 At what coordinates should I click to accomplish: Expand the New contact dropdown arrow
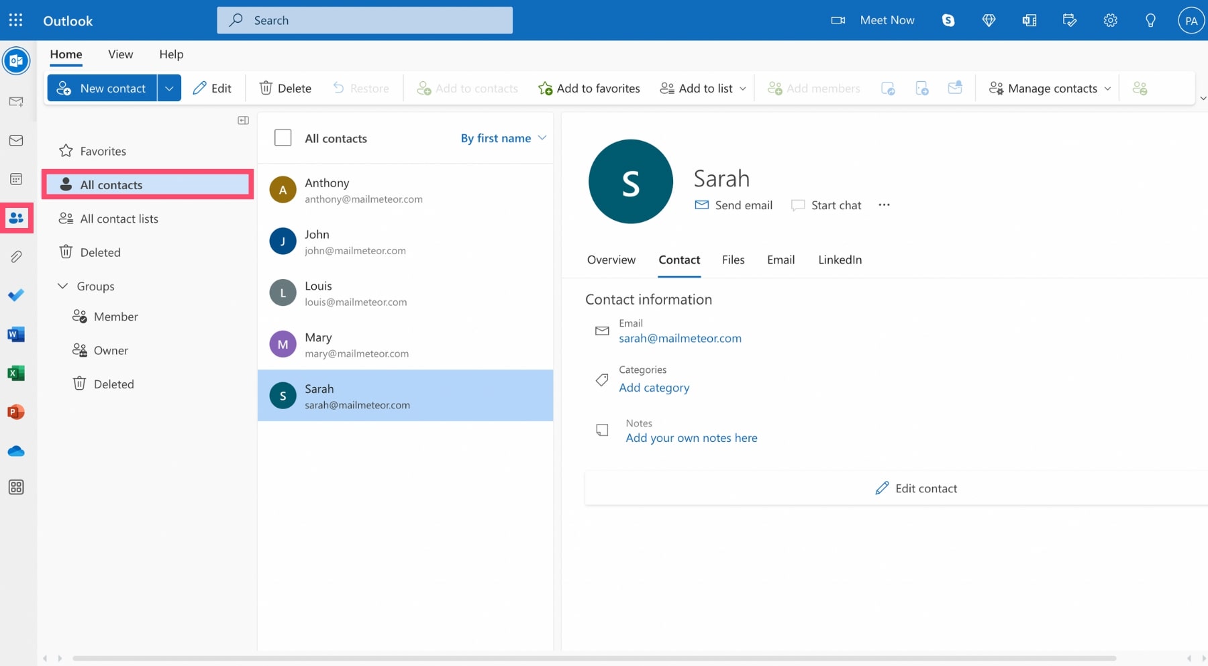pyautogui.click(x=169, y=88)
